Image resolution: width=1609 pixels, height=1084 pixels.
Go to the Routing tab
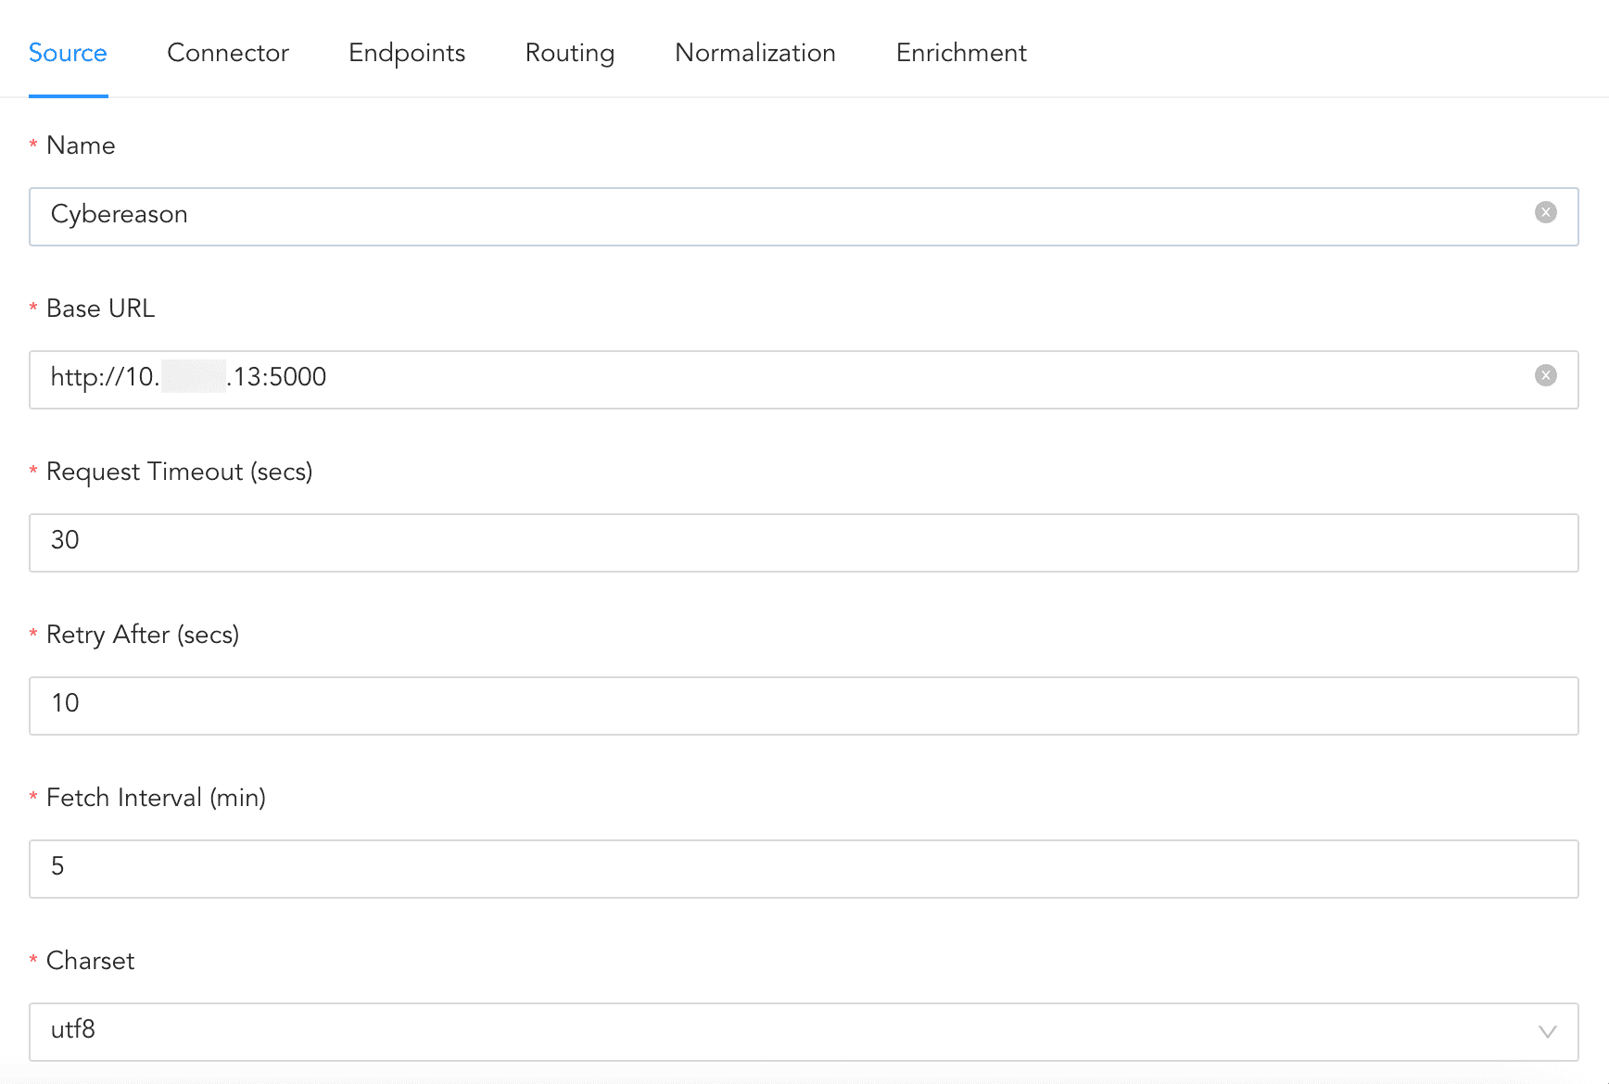point(569,53)
